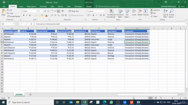Open the font size dropdown
Image resolution: width=188 pixels, height=105 pixels.
42,11
